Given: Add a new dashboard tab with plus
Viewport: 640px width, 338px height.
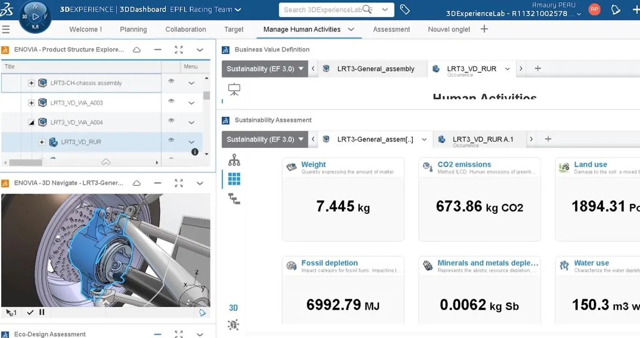Looking at the screenshot, I should [x=484, y=29].
